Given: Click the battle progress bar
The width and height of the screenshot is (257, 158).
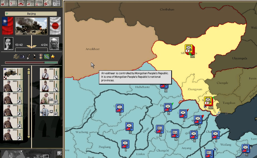Looking at the screenshot, I should pos(31,63).
